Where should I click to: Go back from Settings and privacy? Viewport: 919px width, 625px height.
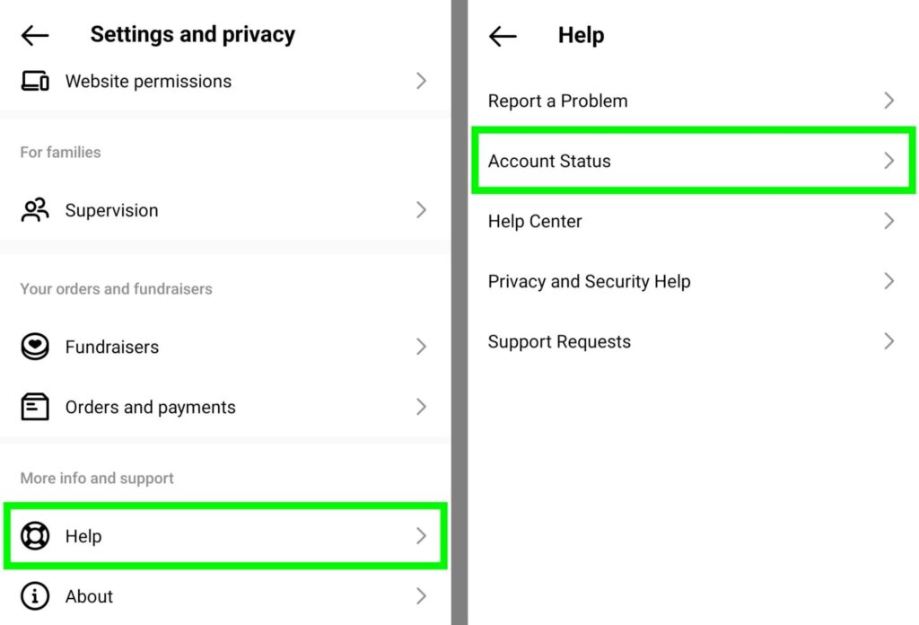coord(35,35)
